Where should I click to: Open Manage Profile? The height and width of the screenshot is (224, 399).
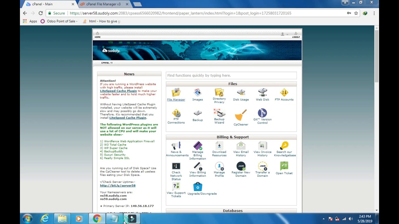(219, 166)
